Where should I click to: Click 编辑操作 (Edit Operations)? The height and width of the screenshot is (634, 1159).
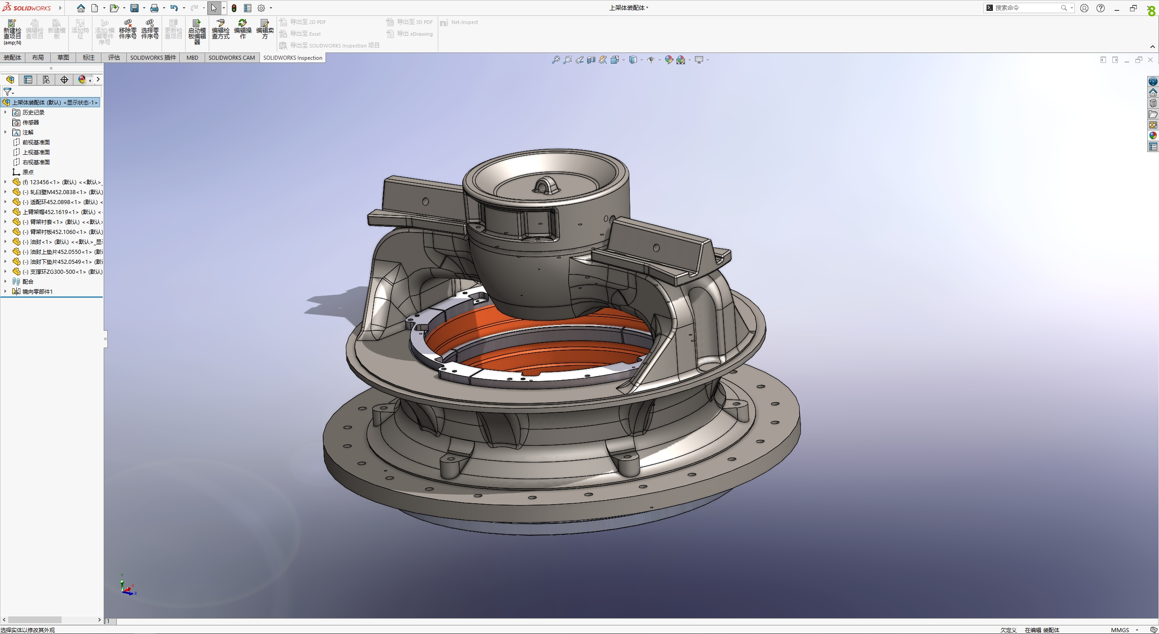(243, 29)
